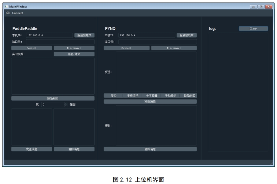Click the 手动移动 manual move button
Screen dimensions: 277x184
coord(170,96)
